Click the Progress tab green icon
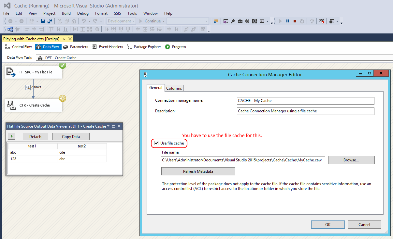The height and width of the screenshot is (239, 393). point(167,47)
